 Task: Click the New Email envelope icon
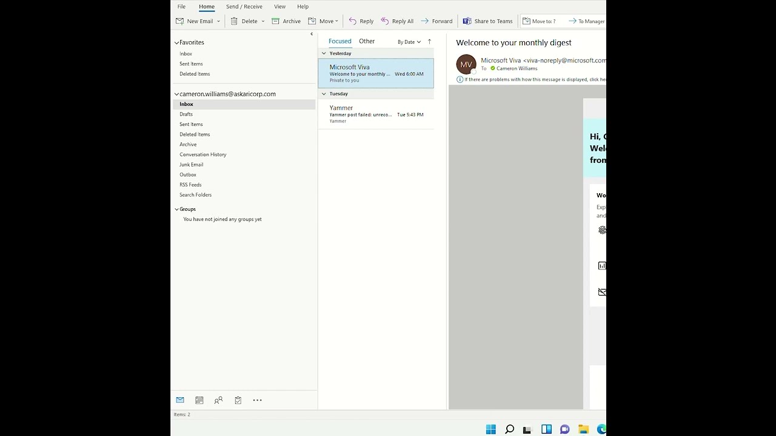click(179, 21)
